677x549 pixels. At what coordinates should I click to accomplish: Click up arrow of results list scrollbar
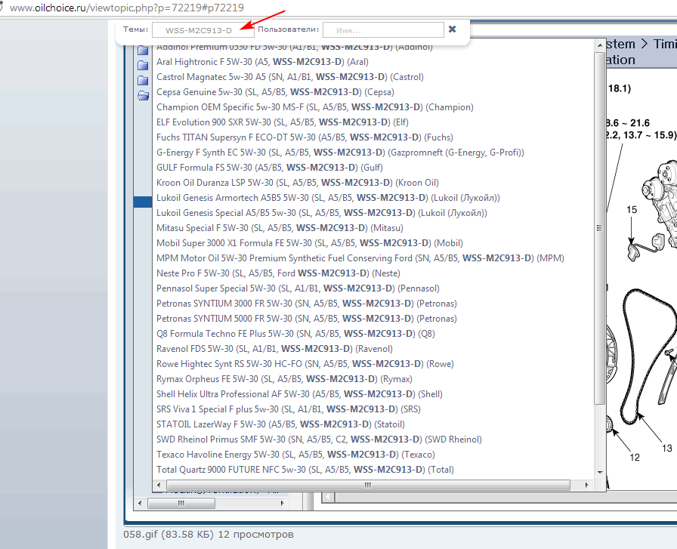600,45
